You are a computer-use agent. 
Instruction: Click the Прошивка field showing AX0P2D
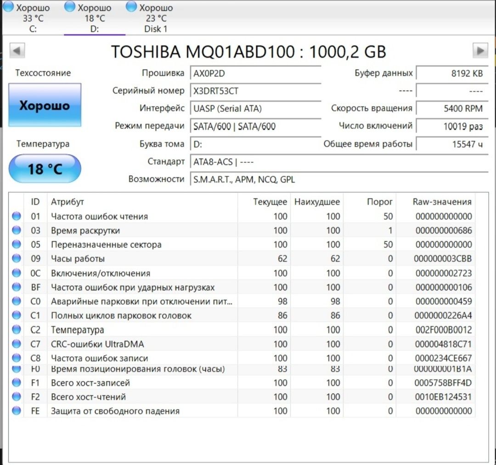pos(256,73)
